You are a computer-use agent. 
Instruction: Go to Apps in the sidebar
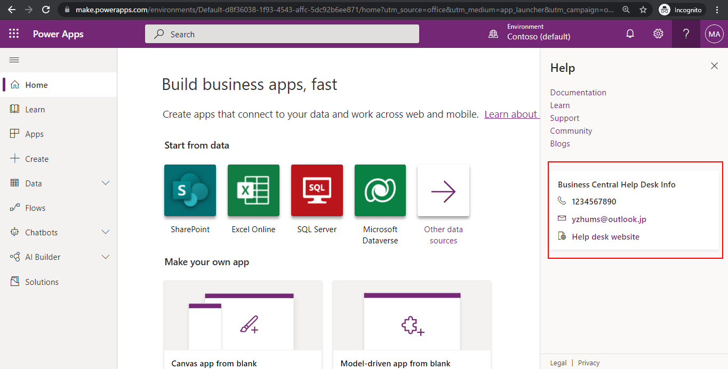coord(33,134)
